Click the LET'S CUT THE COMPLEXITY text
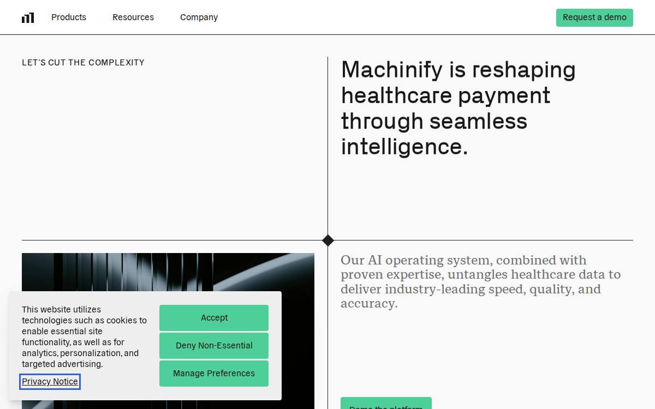 point(83,63)
